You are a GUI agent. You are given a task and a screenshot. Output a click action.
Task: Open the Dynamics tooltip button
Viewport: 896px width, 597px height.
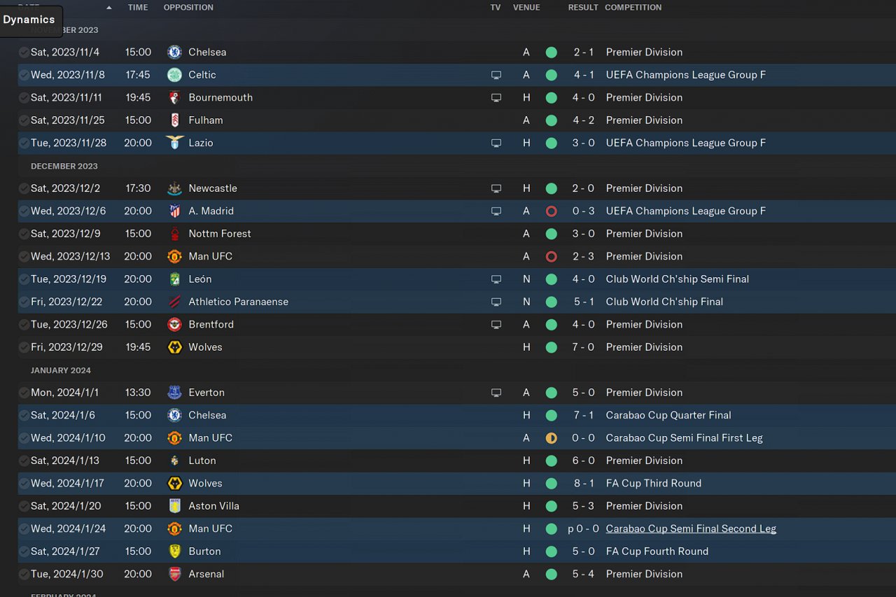29,20
